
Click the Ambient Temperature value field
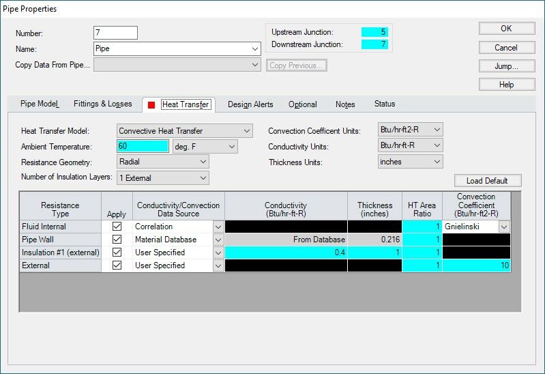pos(143,146)
